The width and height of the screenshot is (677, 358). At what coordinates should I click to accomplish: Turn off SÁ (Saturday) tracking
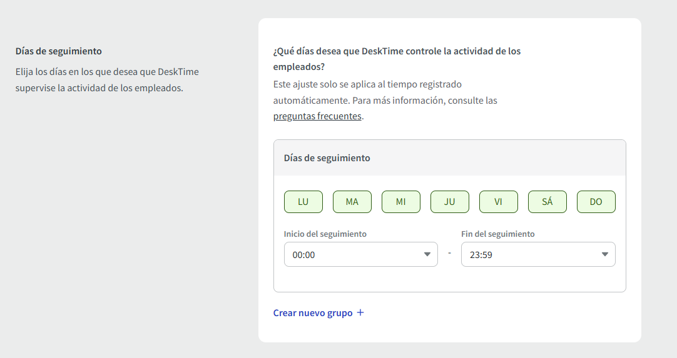tap(547, 202)
